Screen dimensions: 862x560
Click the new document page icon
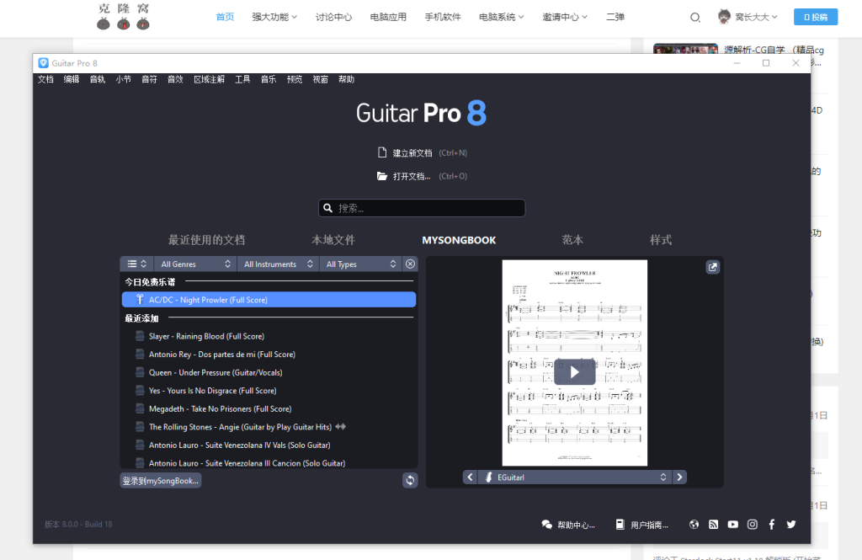click(x=382, y=152)
